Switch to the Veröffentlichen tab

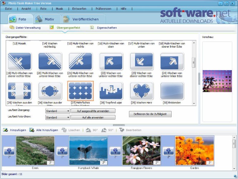point(84,19)
